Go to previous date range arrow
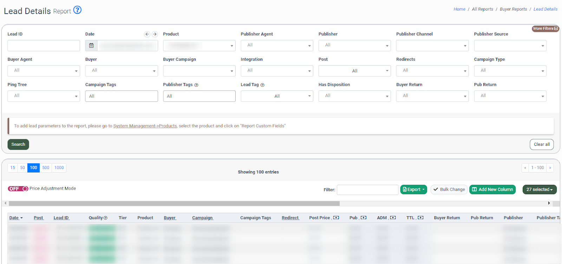The height and width of the screenshot is (264, 562). pos(147,34)
